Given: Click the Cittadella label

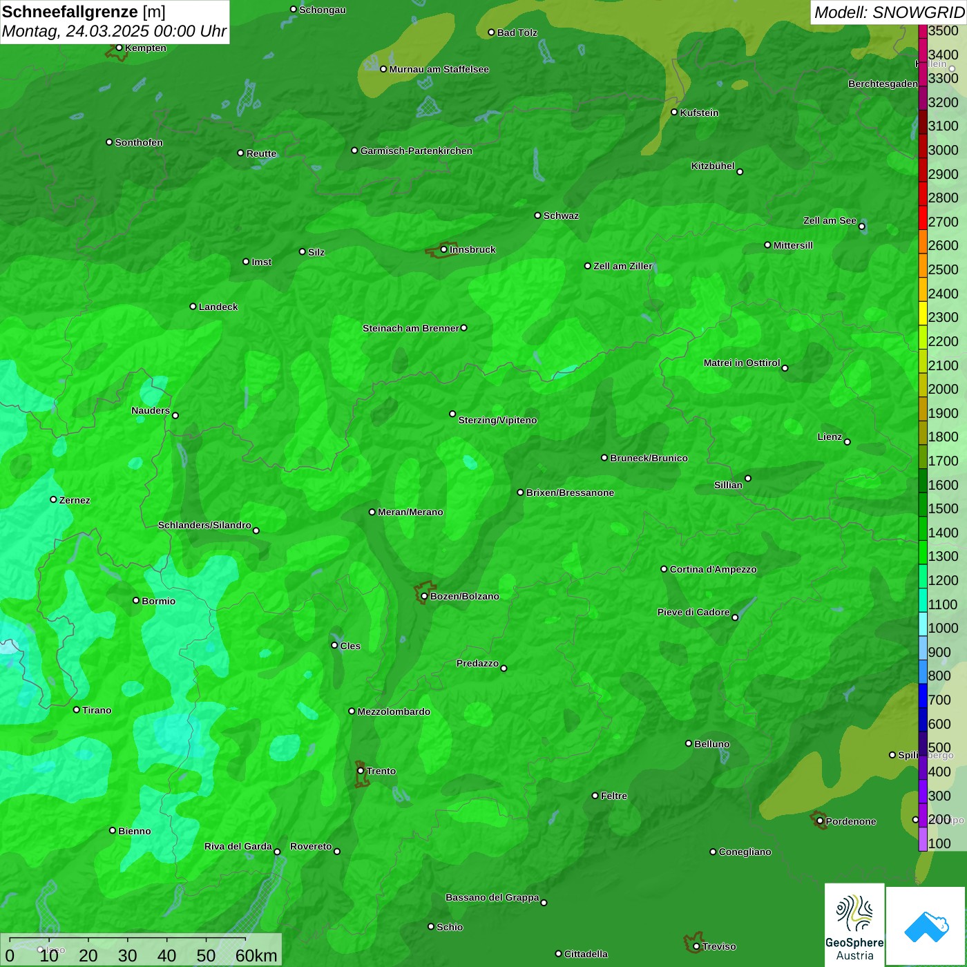Looking at the screenshot, I should tap(586, 954).
